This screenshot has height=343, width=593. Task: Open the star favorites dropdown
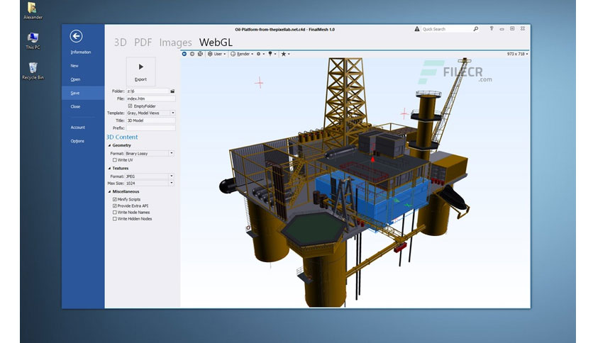tap(285, 54)
